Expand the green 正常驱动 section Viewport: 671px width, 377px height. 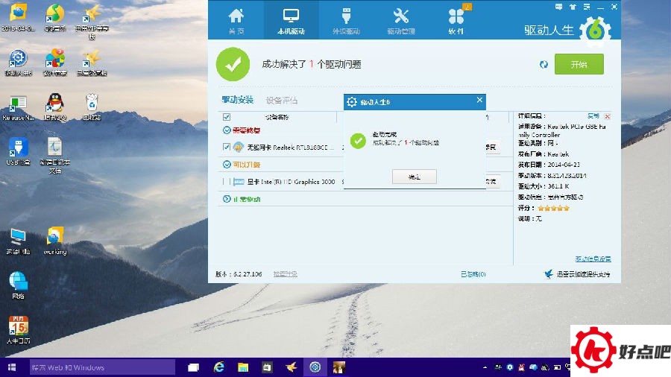[x=227, y=199]
